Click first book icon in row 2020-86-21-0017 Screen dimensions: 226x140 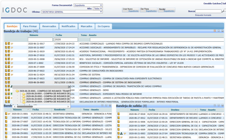[x=6, y=43]
